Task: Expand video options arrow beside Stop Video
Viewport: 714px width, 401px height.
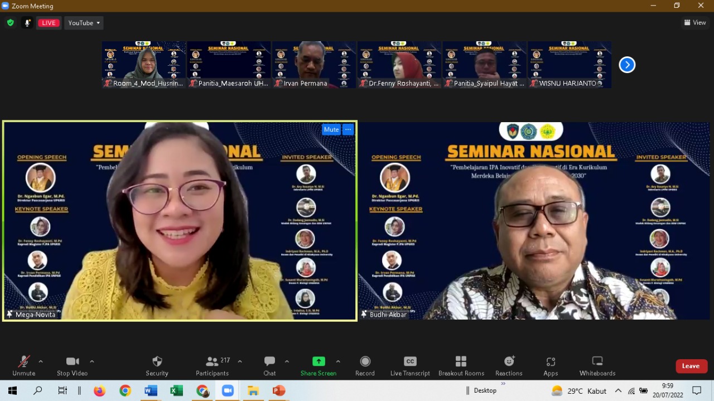Action: [92, 361]
